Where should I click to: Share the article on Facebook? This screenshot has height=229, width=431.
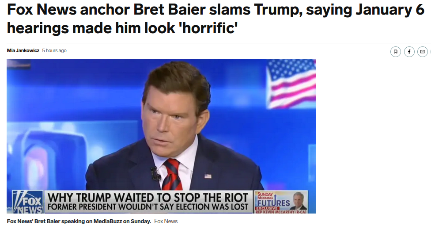409,52
